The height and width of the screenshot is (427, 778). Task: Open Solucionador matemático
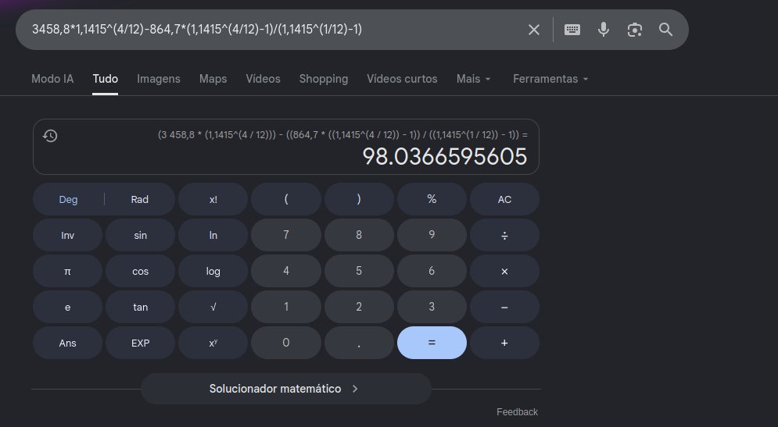click(x=286, y=389)
